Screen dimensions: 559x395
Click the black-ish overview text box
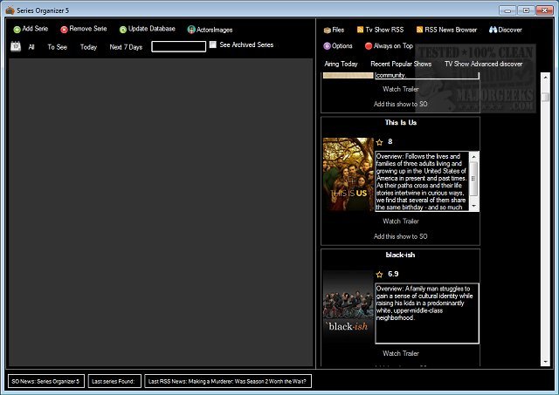pos(427,314)
